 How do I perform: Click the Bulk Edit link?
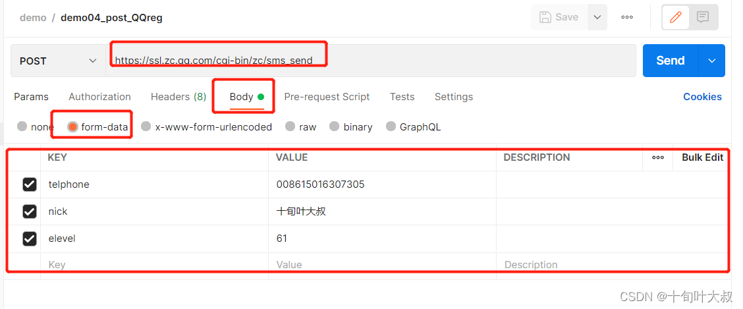pos(702,158)
